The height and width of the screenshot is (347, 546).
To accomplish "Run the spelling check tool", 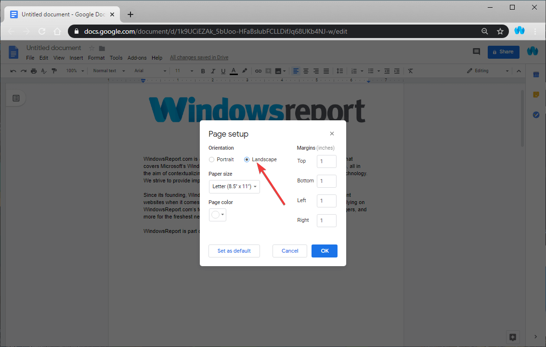I will click(44, 71).
